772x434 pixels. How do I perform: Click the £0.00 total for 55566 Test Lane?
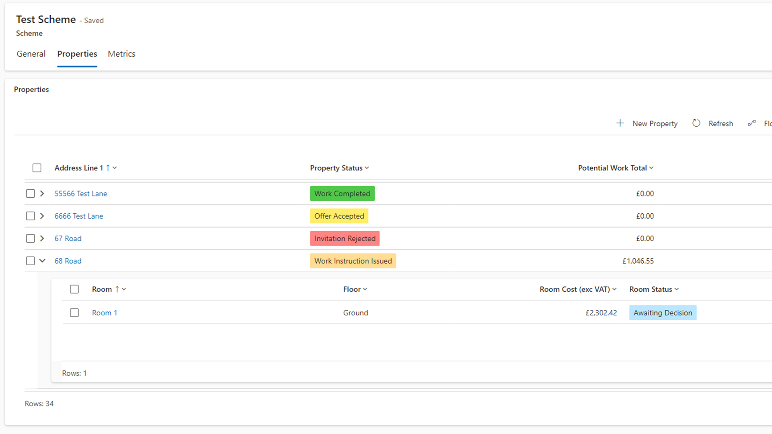pos(645,194)
